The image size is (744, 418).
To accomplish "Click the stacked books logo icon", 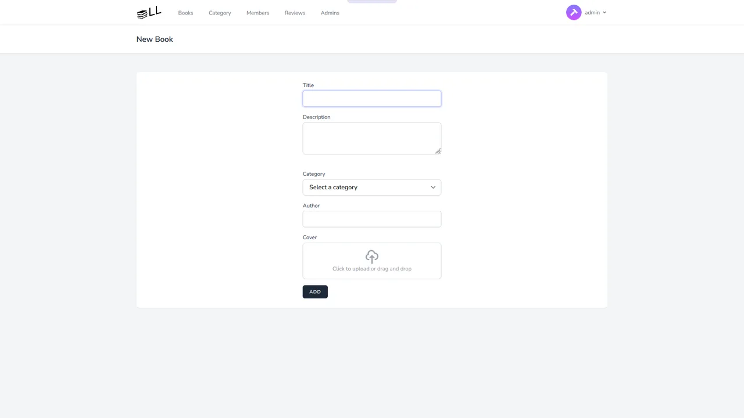I will [x=149, y=13].
